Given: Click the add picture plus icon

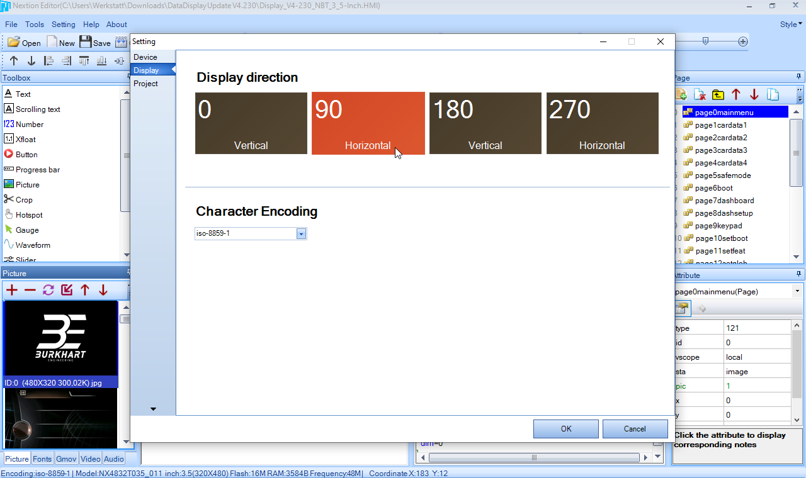Looking at the screenshot, I should [11, 290].
